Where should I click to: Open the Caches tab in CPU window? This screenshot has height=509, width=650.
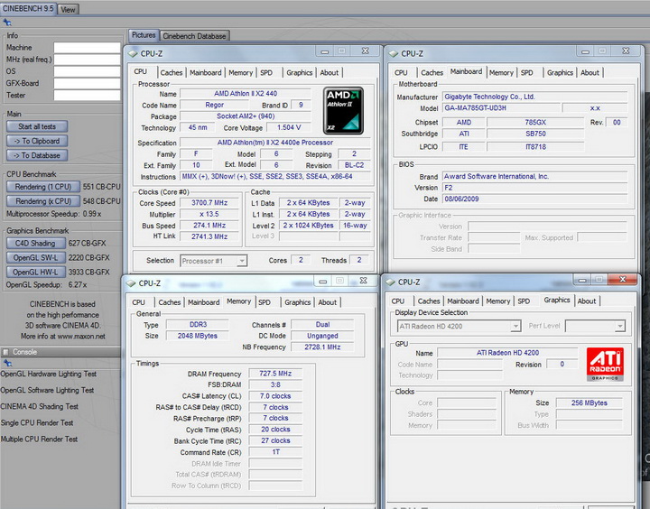(171, 72)
